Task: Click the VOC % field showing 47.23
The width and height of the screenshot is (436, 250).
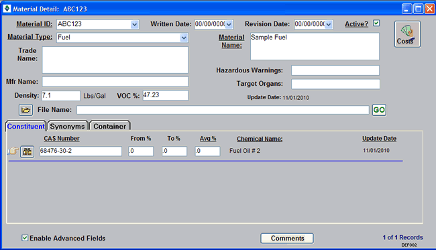Action: click(166, 95)
